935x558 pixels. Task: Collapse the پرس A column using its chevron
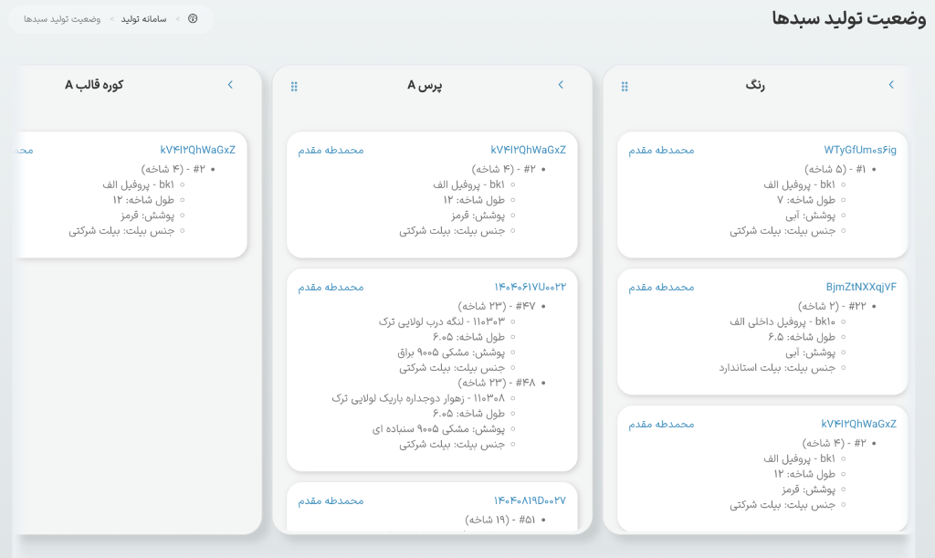pos(560,84)
